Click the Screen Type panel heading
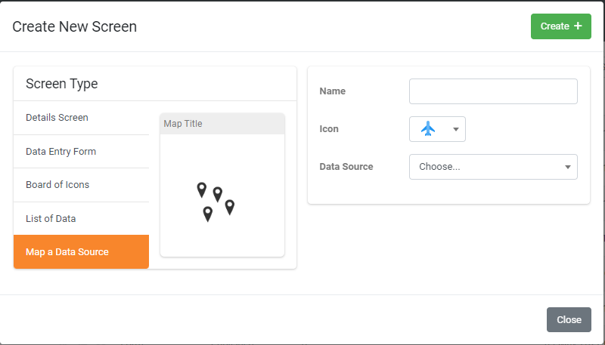 62,84
